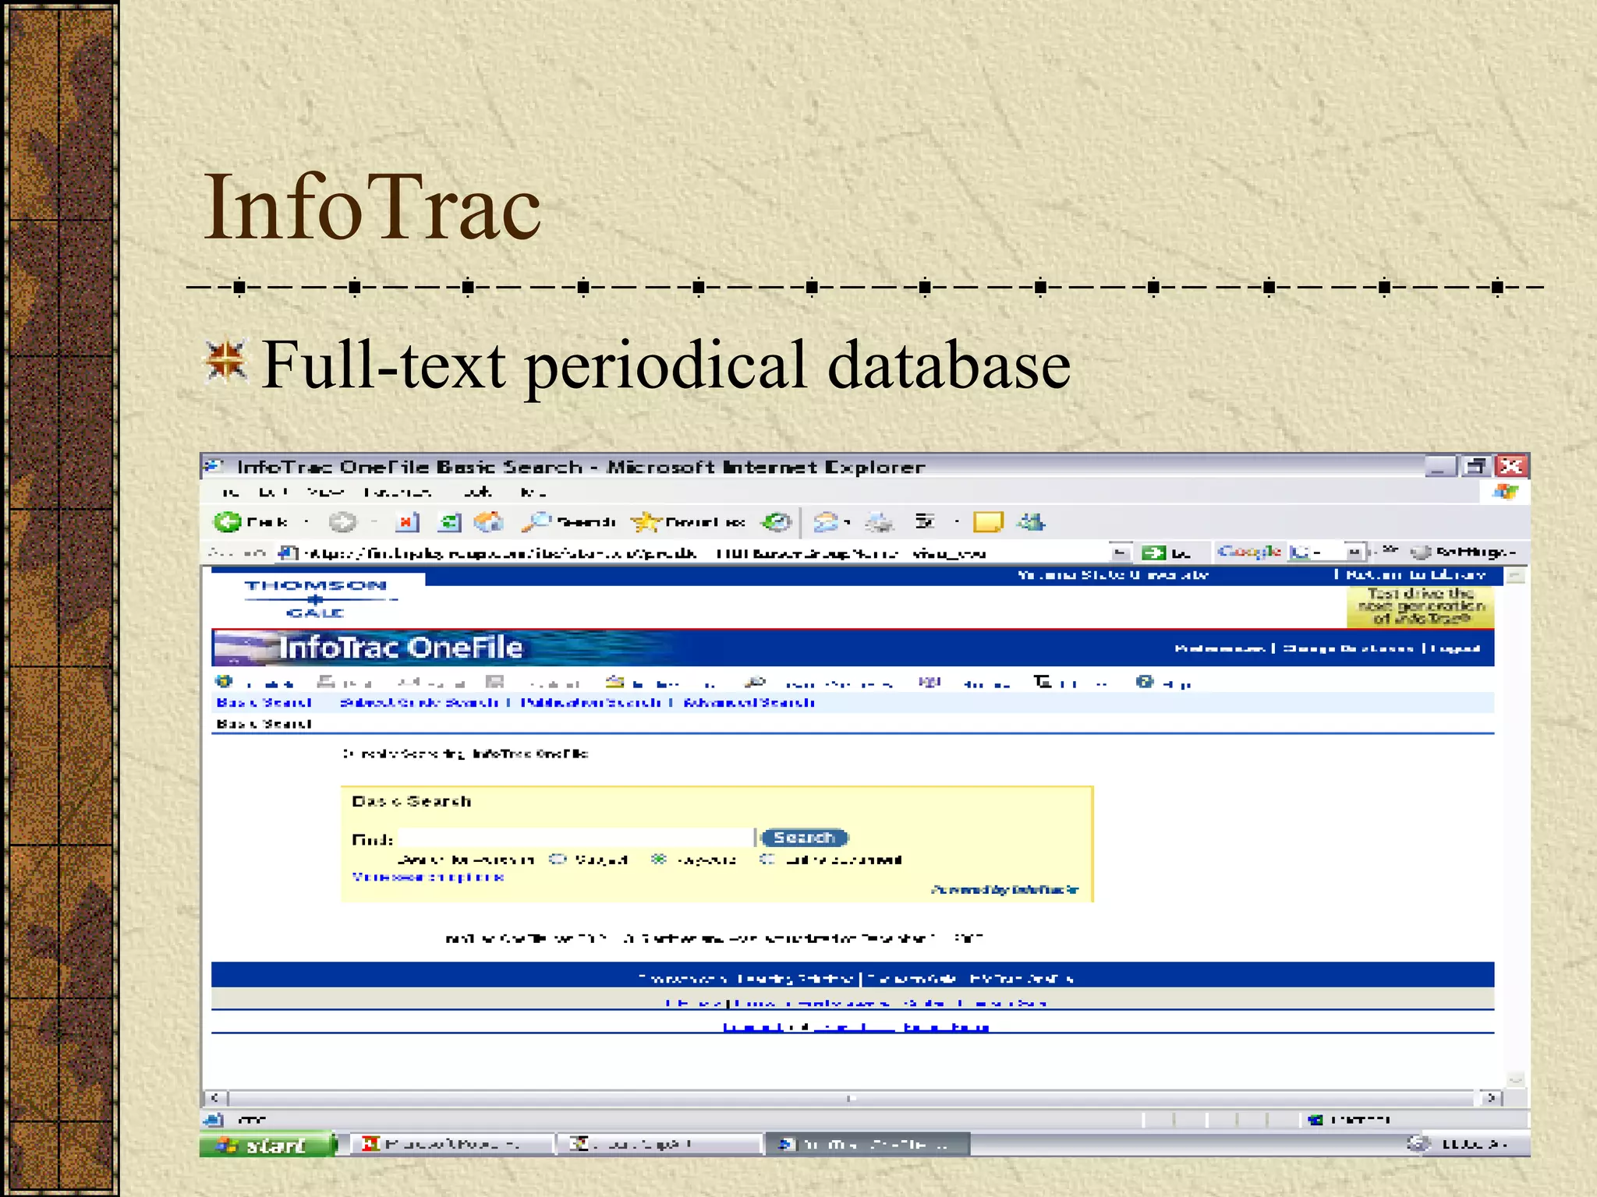Open the Favorites star button
The width and height of the screenshot is (1597, 1197).
[x=689, y=521]
